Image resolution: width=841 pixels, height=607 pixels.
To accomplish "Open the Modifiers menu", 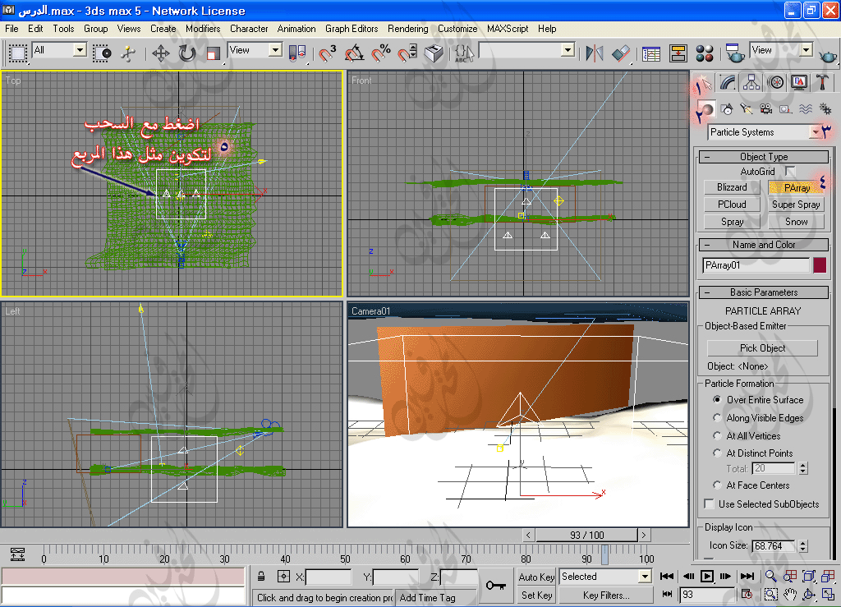I will tap(203, 29).
